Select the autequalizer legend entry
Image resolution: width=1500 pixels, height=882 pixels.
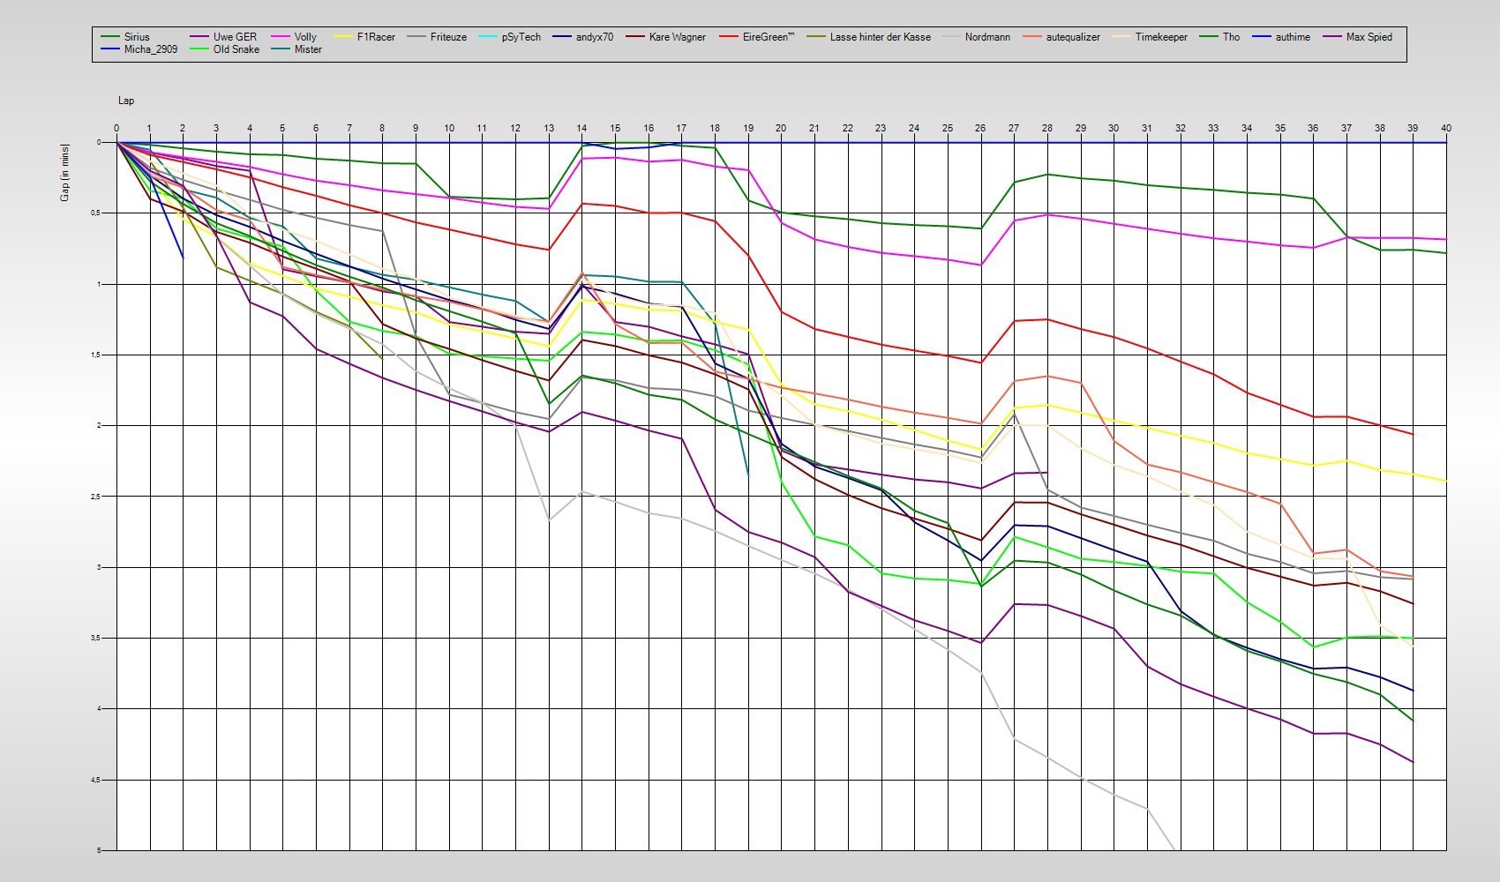coord(1073,37)
